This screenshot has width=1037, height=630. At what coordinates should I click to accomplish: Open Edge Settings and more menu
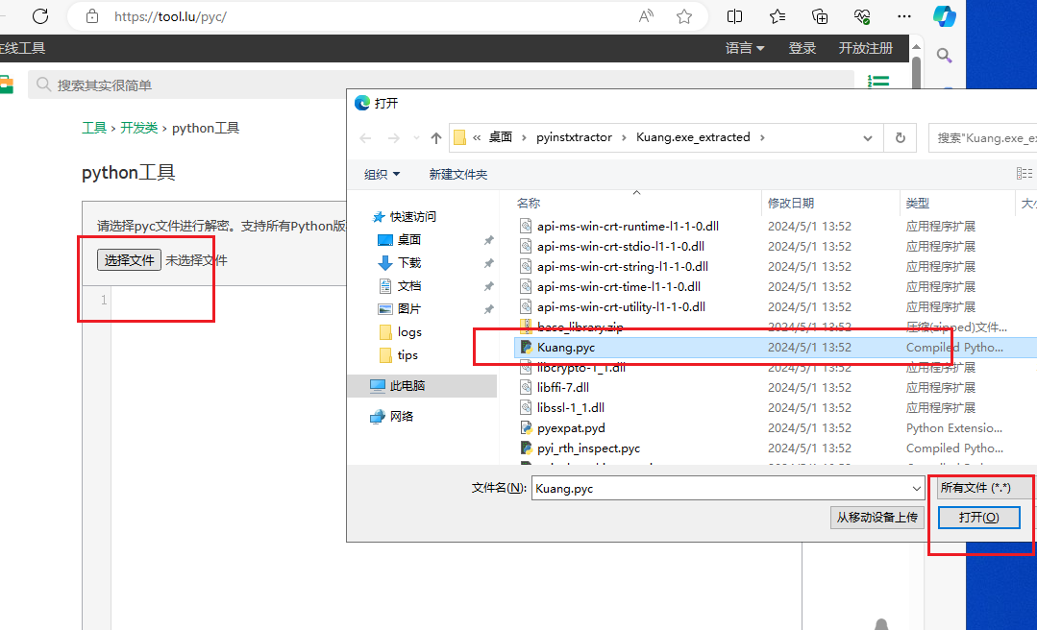[x=904, y=16]
